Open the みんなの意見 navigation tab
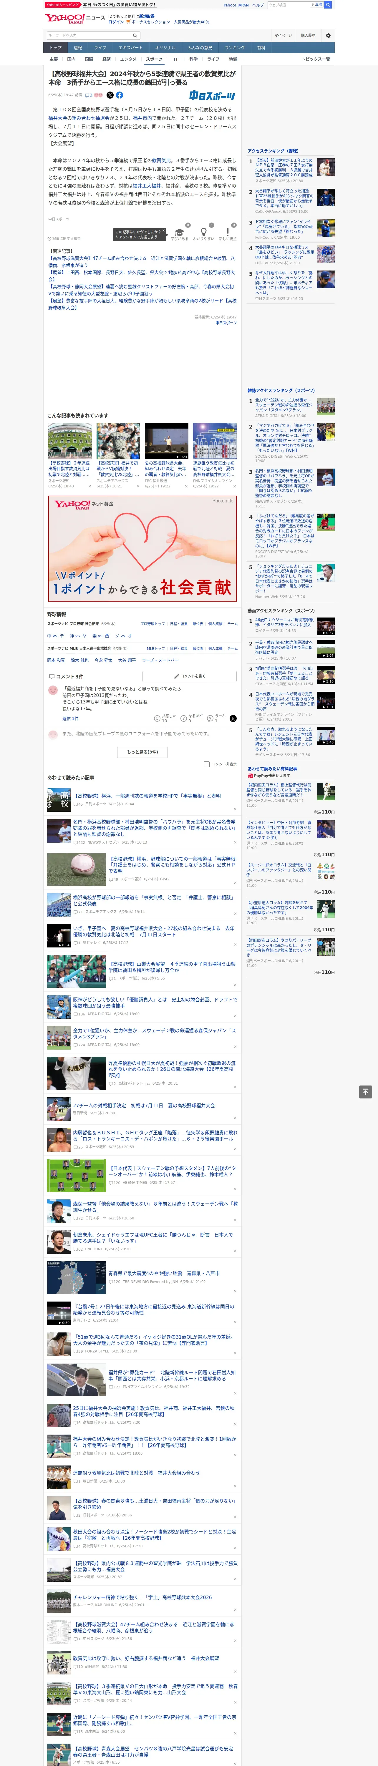378x1766 pixels. tap(200, 48)
